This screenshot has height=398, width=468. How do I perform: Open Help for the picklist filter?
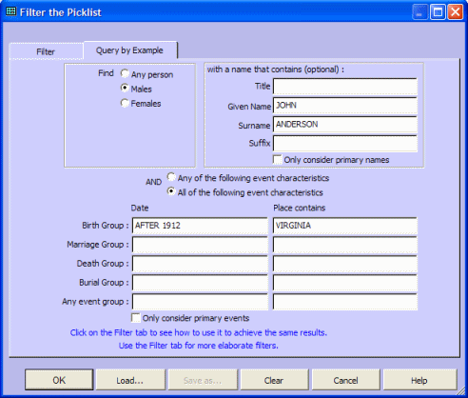419,380
